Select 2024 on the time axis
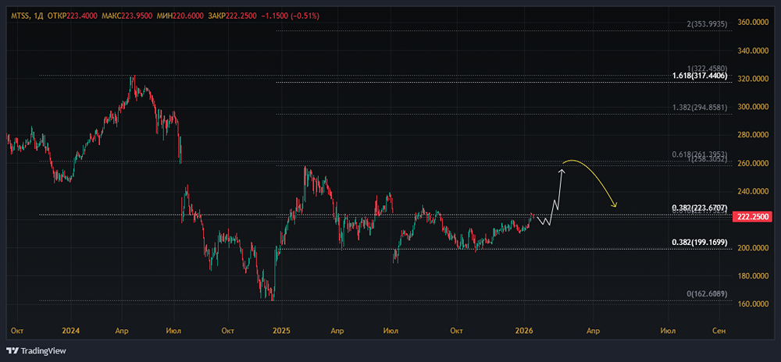Viewport: 781px width, 362px height. click(70, 331)
